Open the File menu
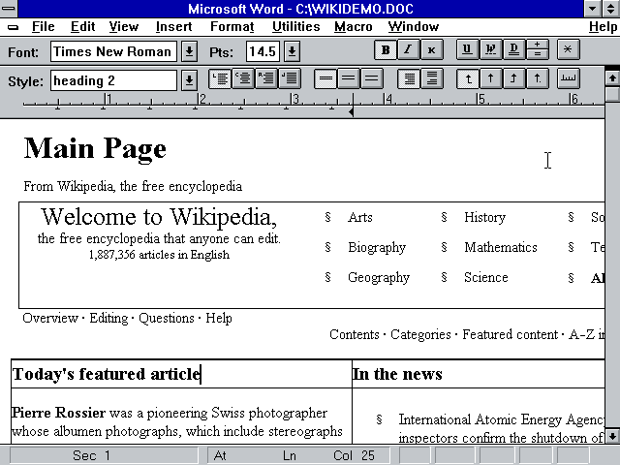620x465 pixels. tap(43, 26)
